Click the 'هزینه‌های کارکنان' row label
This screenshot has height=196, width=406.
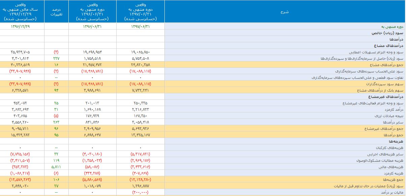pyautogui.click(x=390, y=148)
